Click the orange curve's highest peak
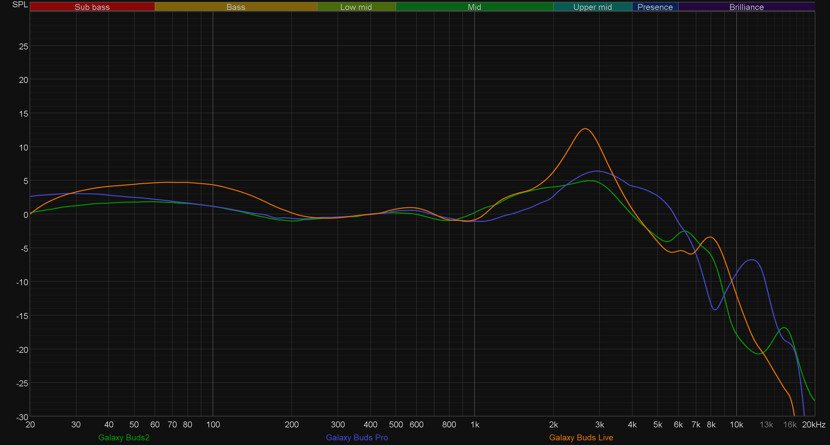The image size is (830, 445). click(x=585, y=129)
